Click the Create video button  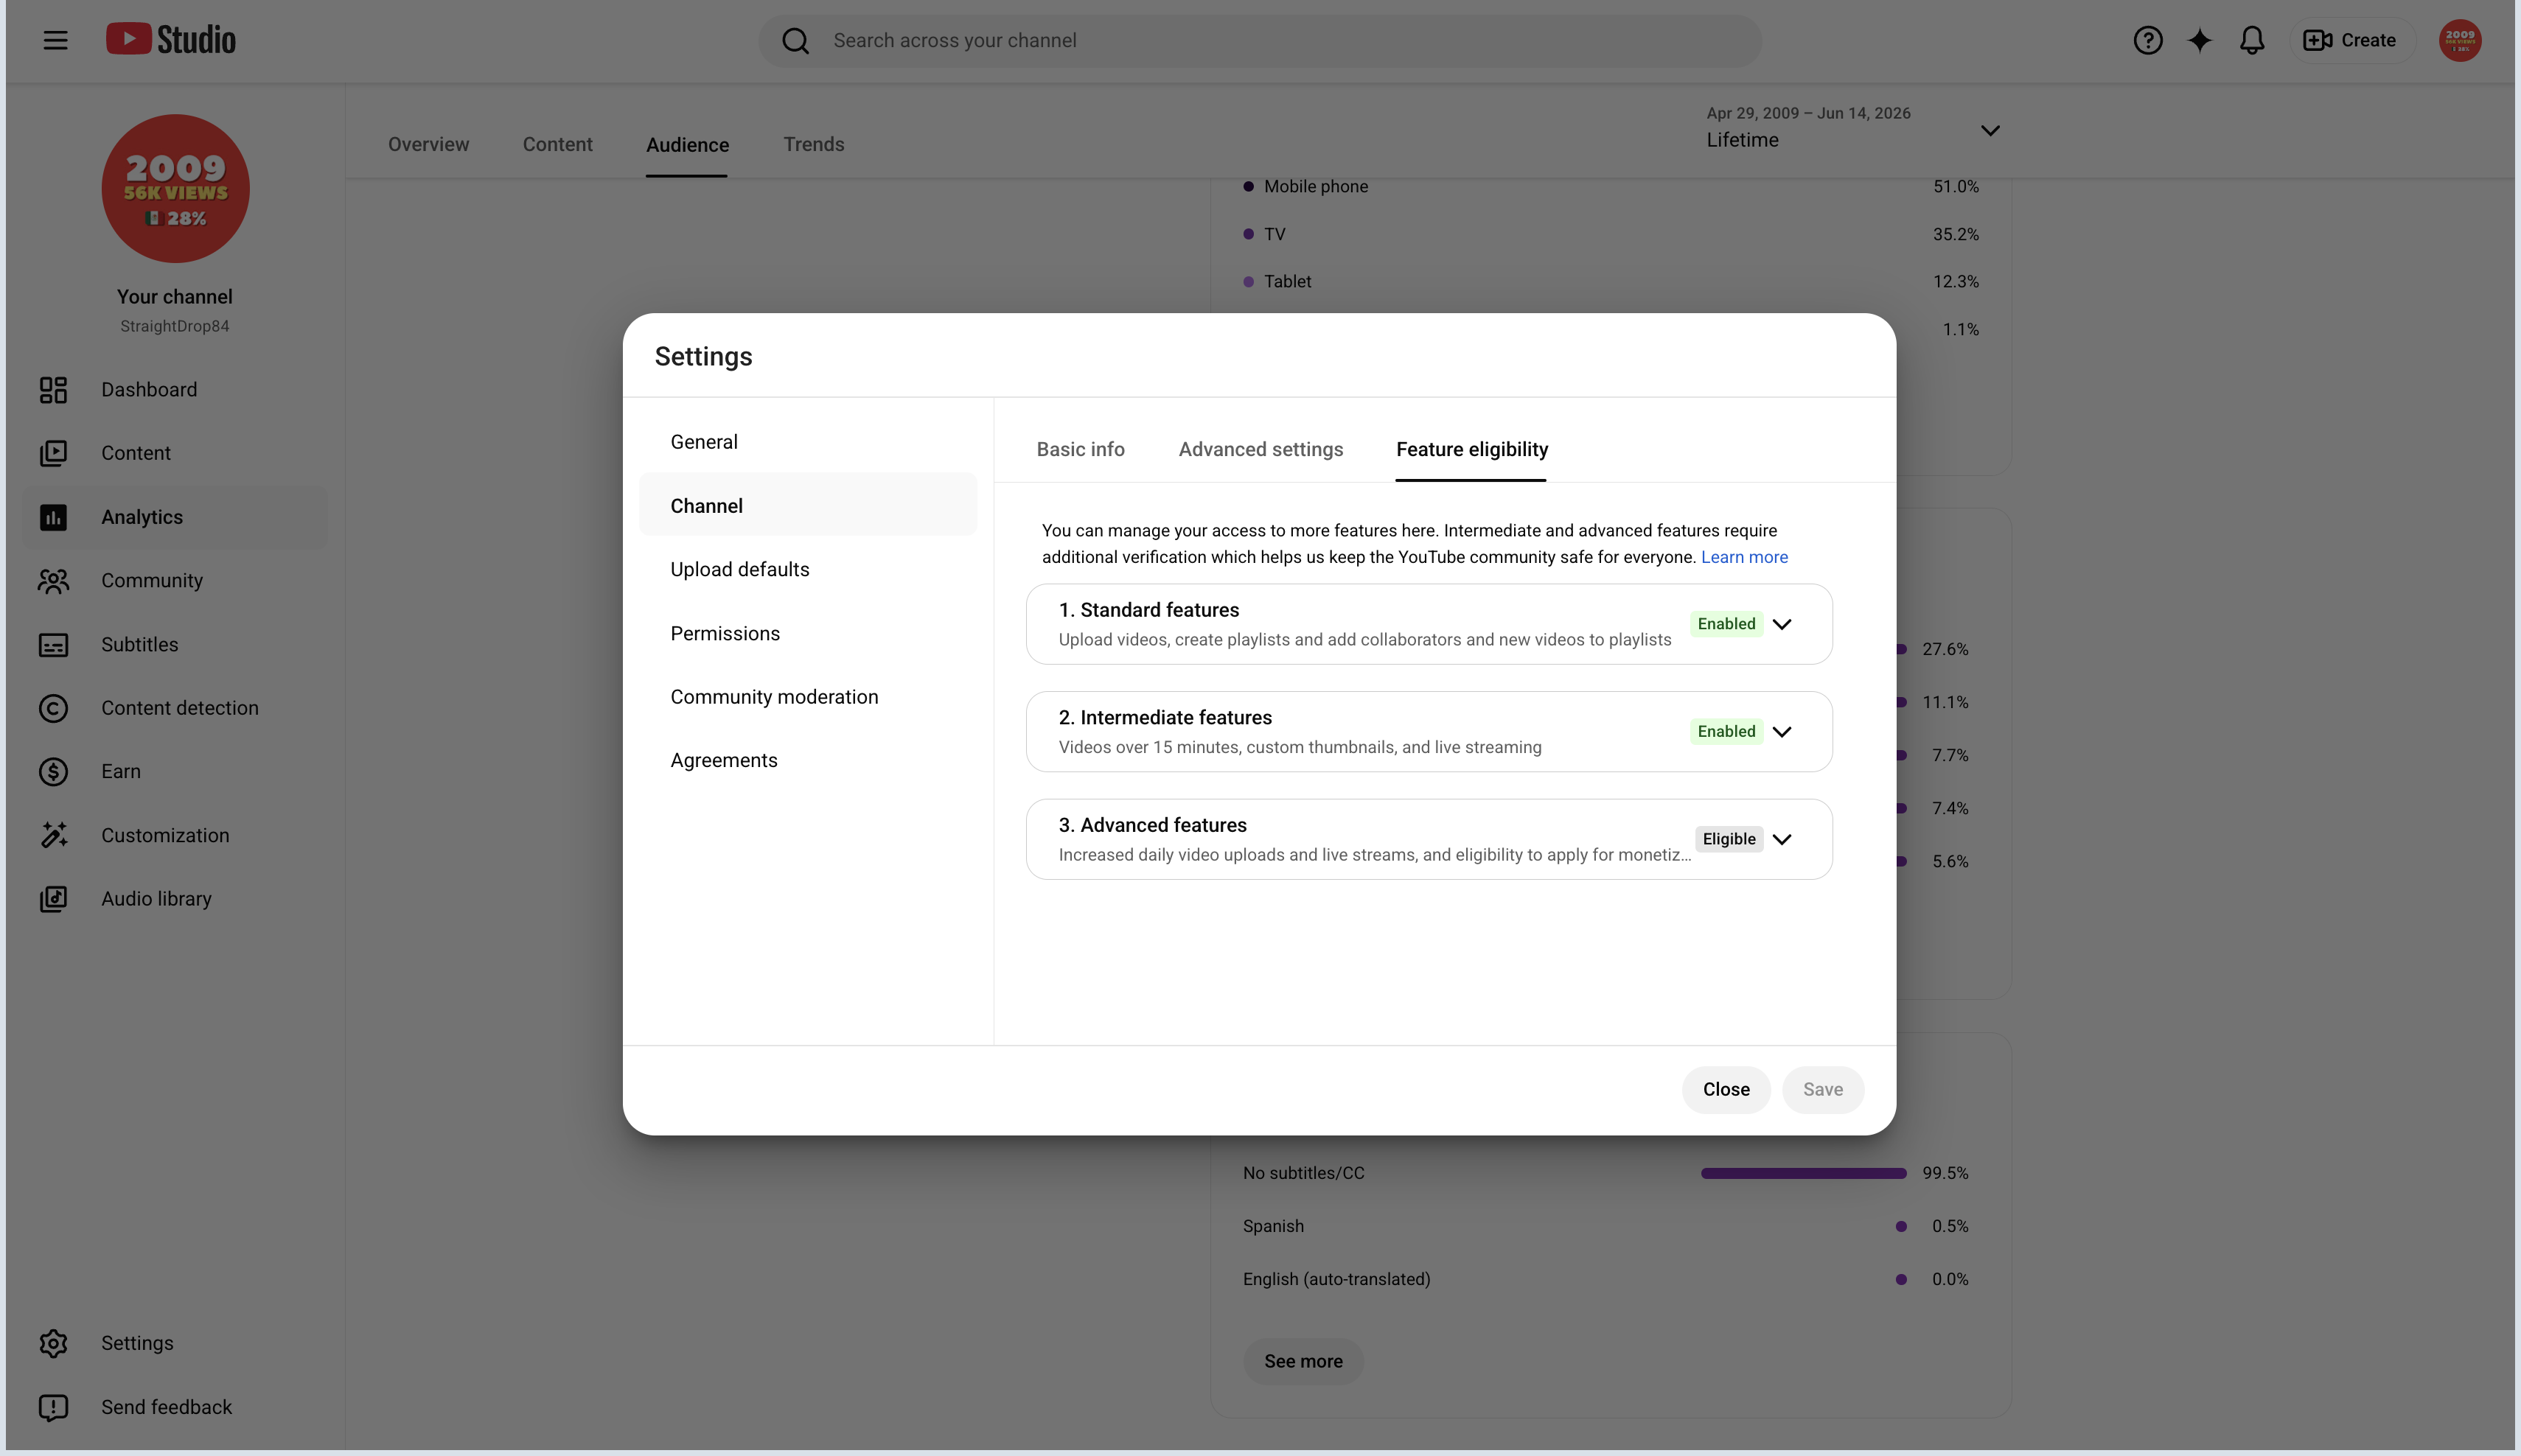tap(2349, 40)
